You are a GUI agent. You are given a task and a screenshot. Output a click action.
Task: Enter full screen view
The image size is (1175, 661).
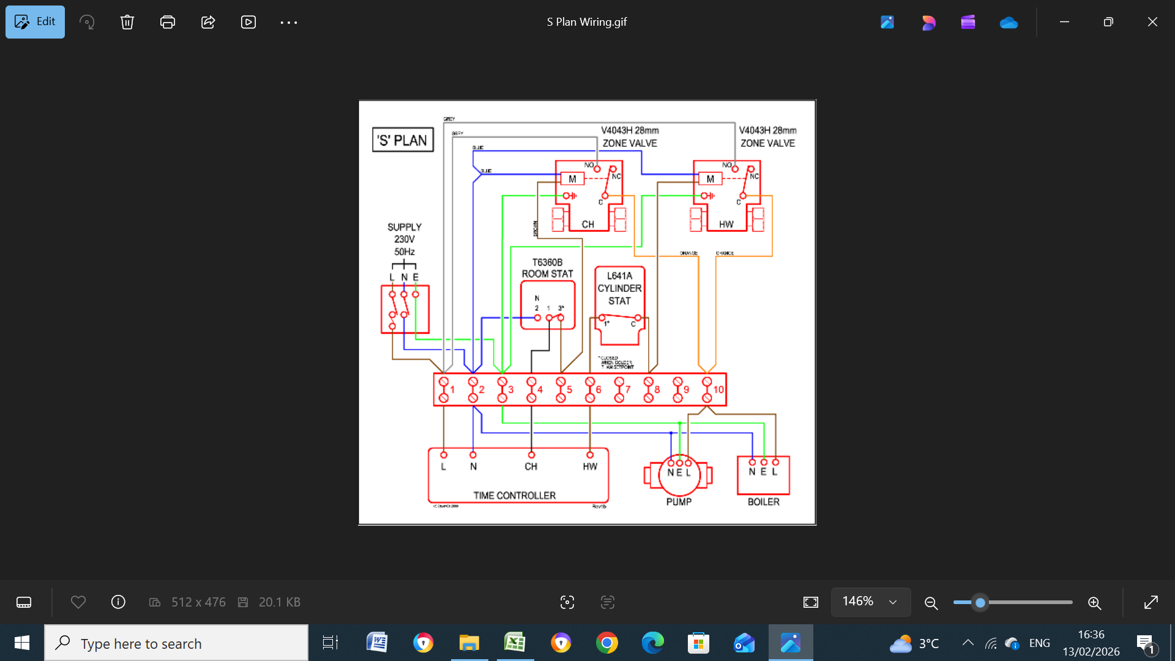pos(1151,602)
